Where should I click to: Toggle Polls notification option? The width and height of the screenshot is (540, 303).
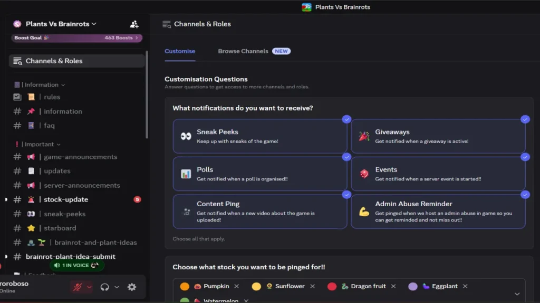(x=259, y=174)
